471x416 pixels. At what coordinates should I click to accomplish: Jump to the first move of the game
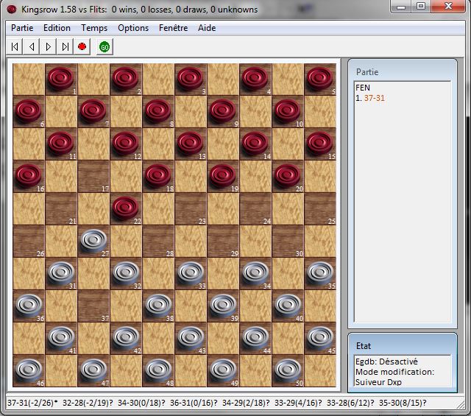(15, 46)
